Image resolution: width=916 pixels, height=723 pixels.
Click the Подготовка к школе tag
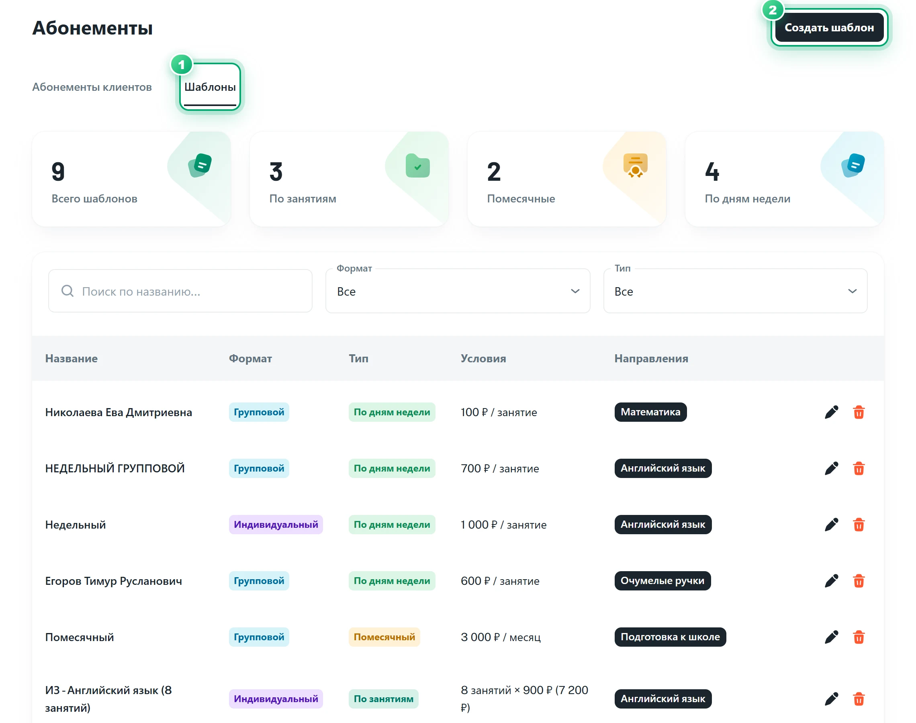[x=670, y=637]
